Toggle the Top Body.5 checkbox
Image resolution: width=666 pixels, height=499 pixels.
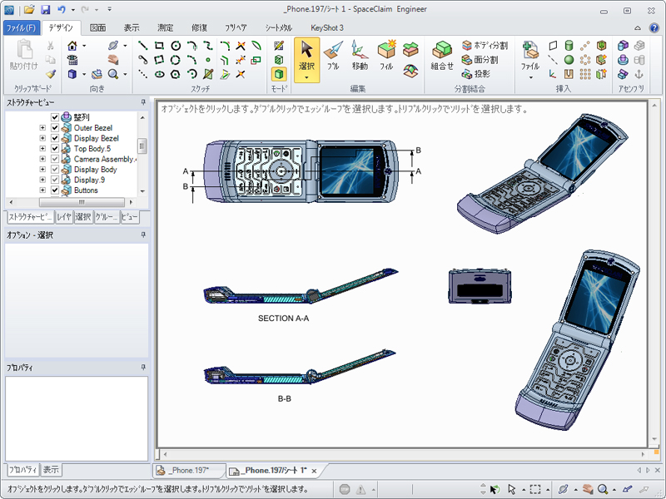point(55,149)
